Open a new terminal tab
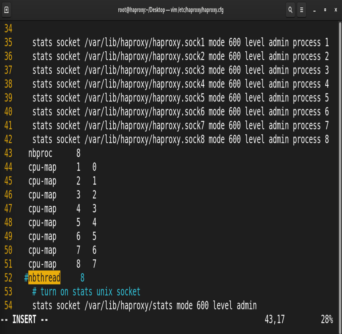 pos(6,10)
